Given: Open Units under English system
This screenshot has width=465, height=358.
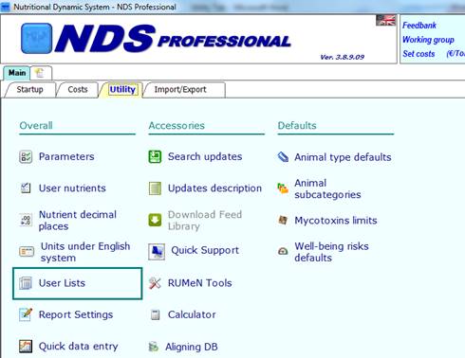Looking at the screenshot, I should point(85,252).
